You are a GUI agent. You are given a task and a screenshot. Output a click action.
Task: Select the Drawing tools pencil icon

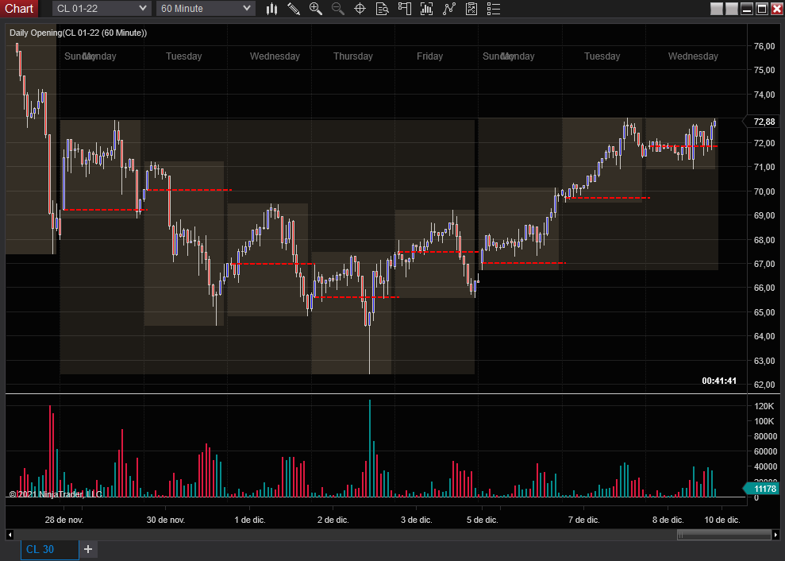pyautogui.click(x=293, y=9)
